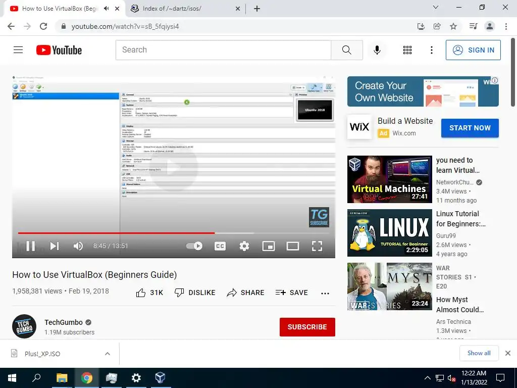Click the SIGN IN button

tap(473, 50)
